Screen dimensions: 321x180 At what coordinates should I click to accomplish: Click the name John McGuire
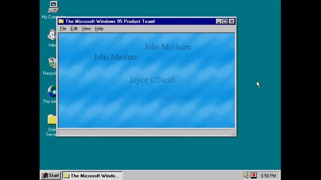168,47
